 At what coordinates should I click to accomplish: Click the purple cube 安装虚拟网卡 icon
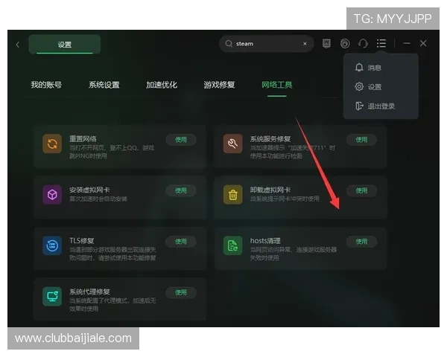tap(52, 195)
